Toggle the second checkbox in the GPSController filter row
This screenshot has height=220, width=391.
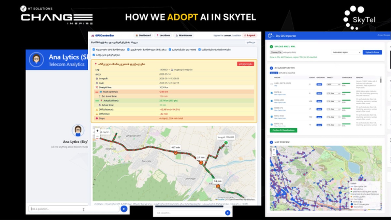[x=128, y=50]
